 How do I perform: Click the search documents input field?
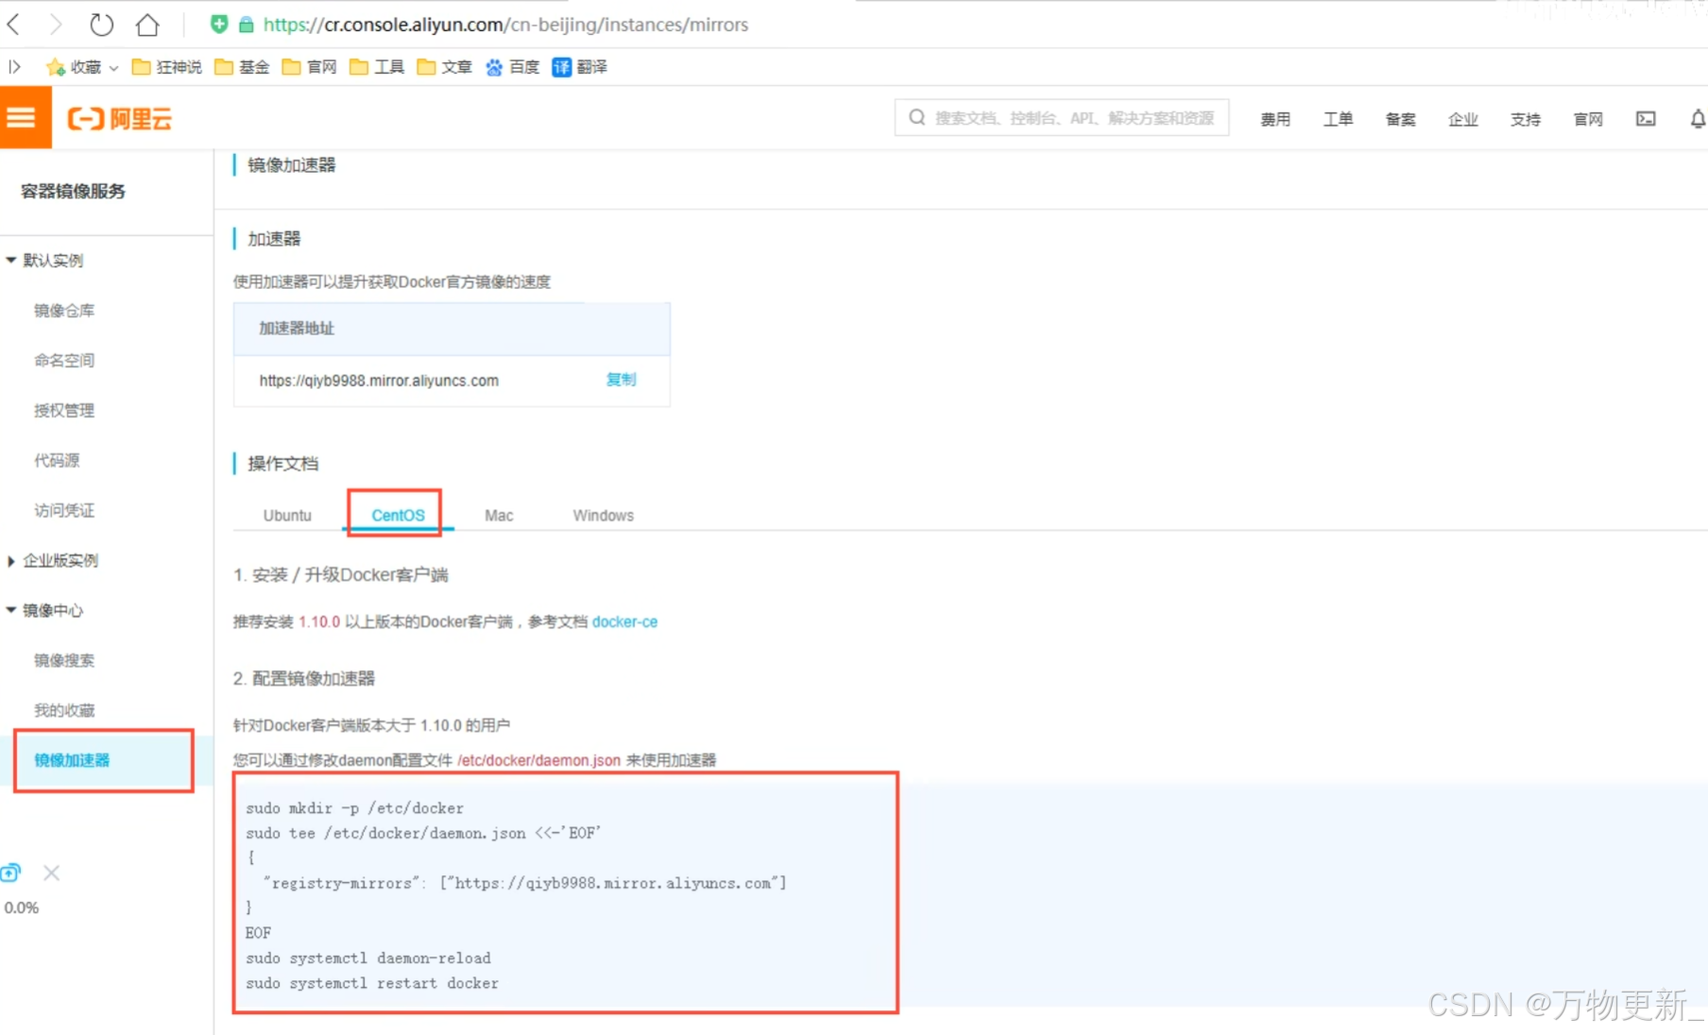click(1062, 118)
